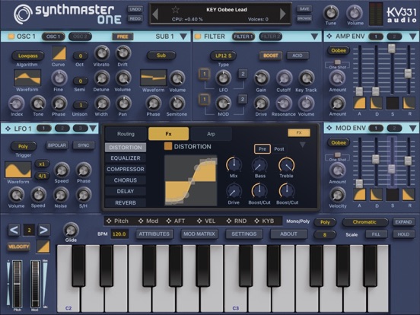Select the MOD ENV Decay curve shape
This screenshot has width=420, height=315.
pyautogui.click(x=376, y=195)
